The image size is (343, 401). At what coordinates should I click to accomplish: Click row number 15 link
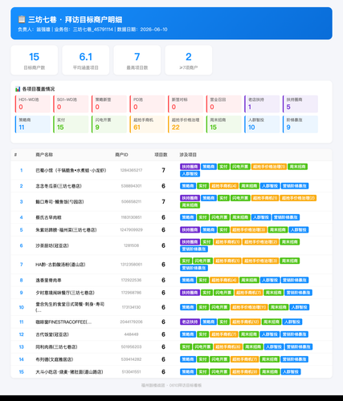pyautogui.click(x=22, y=372)
